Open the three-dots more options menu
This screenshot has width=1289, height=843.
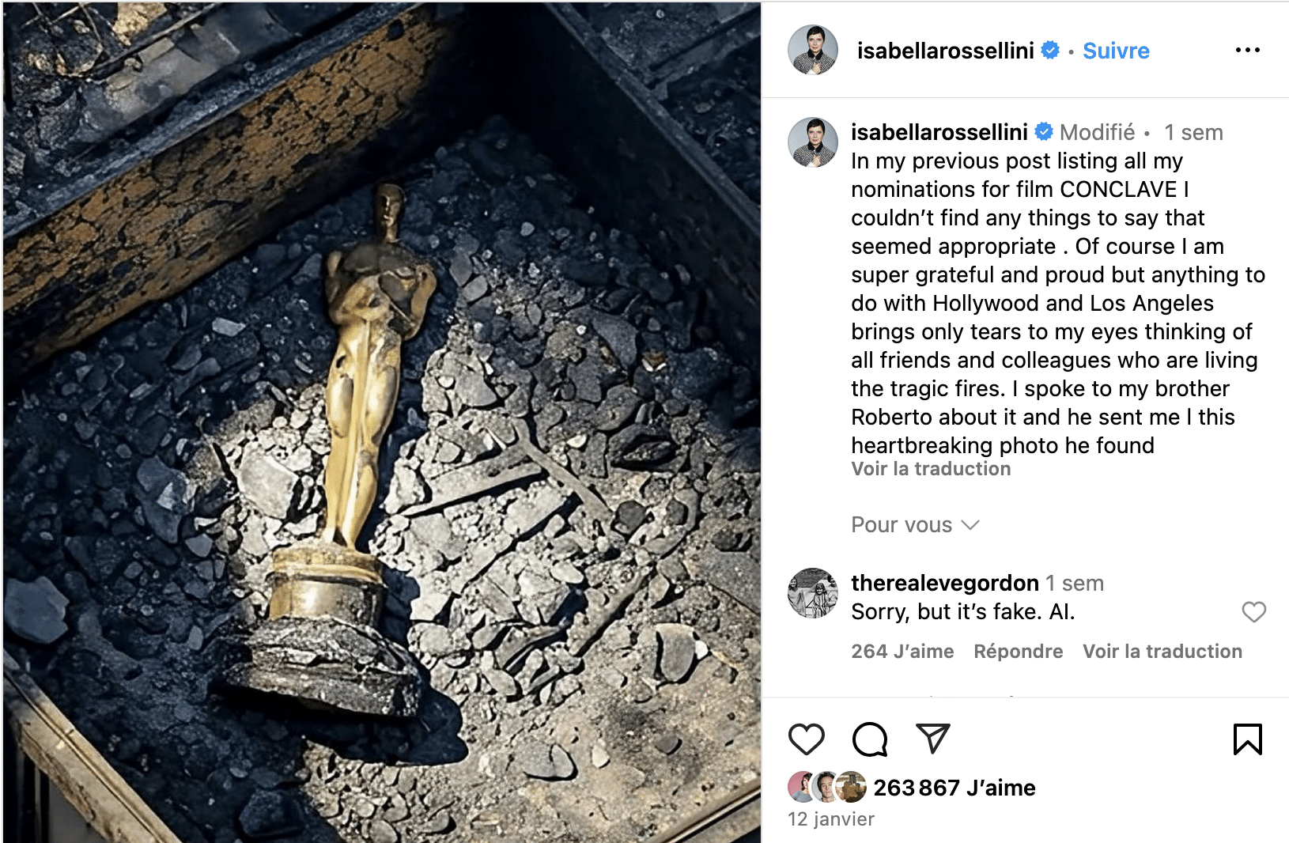pos(1247,50)
